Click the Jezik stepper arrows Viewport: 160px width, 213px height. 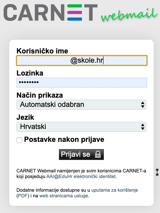pyautogui.click(x=142, y=127)
